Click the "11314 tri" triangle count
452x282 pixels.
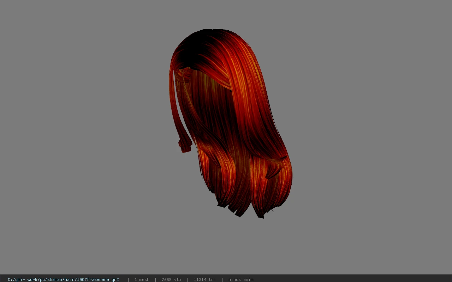coord(204,280)
